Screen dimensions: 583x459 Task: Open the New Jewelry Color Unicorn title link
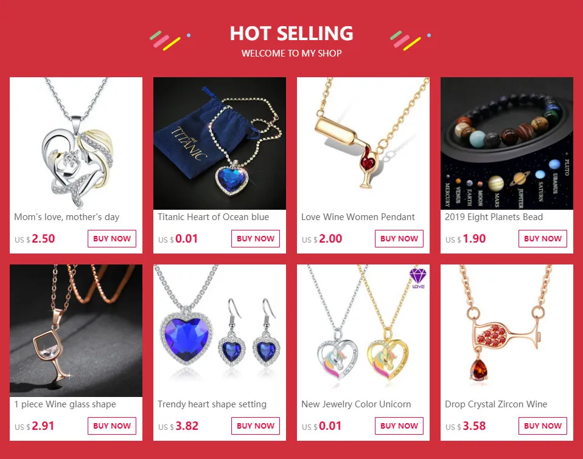[356, 404]
